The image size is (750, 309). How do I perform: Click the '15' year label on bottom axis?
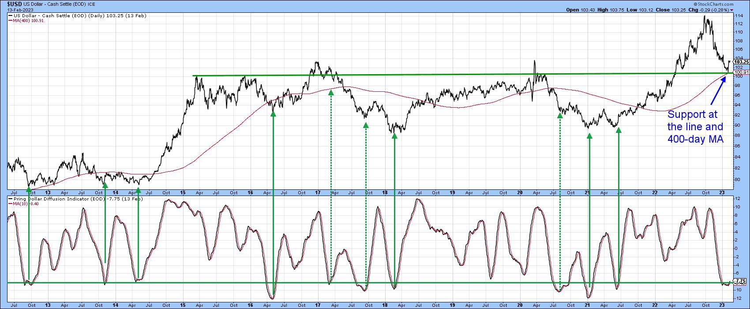tap(183, 305)
